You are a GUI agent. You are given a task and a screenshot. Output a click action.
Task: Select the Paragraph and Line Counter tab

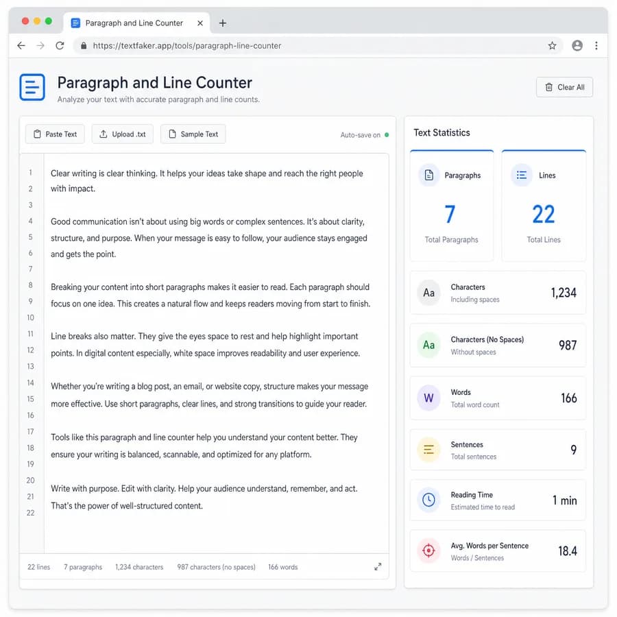pos(136,23)
